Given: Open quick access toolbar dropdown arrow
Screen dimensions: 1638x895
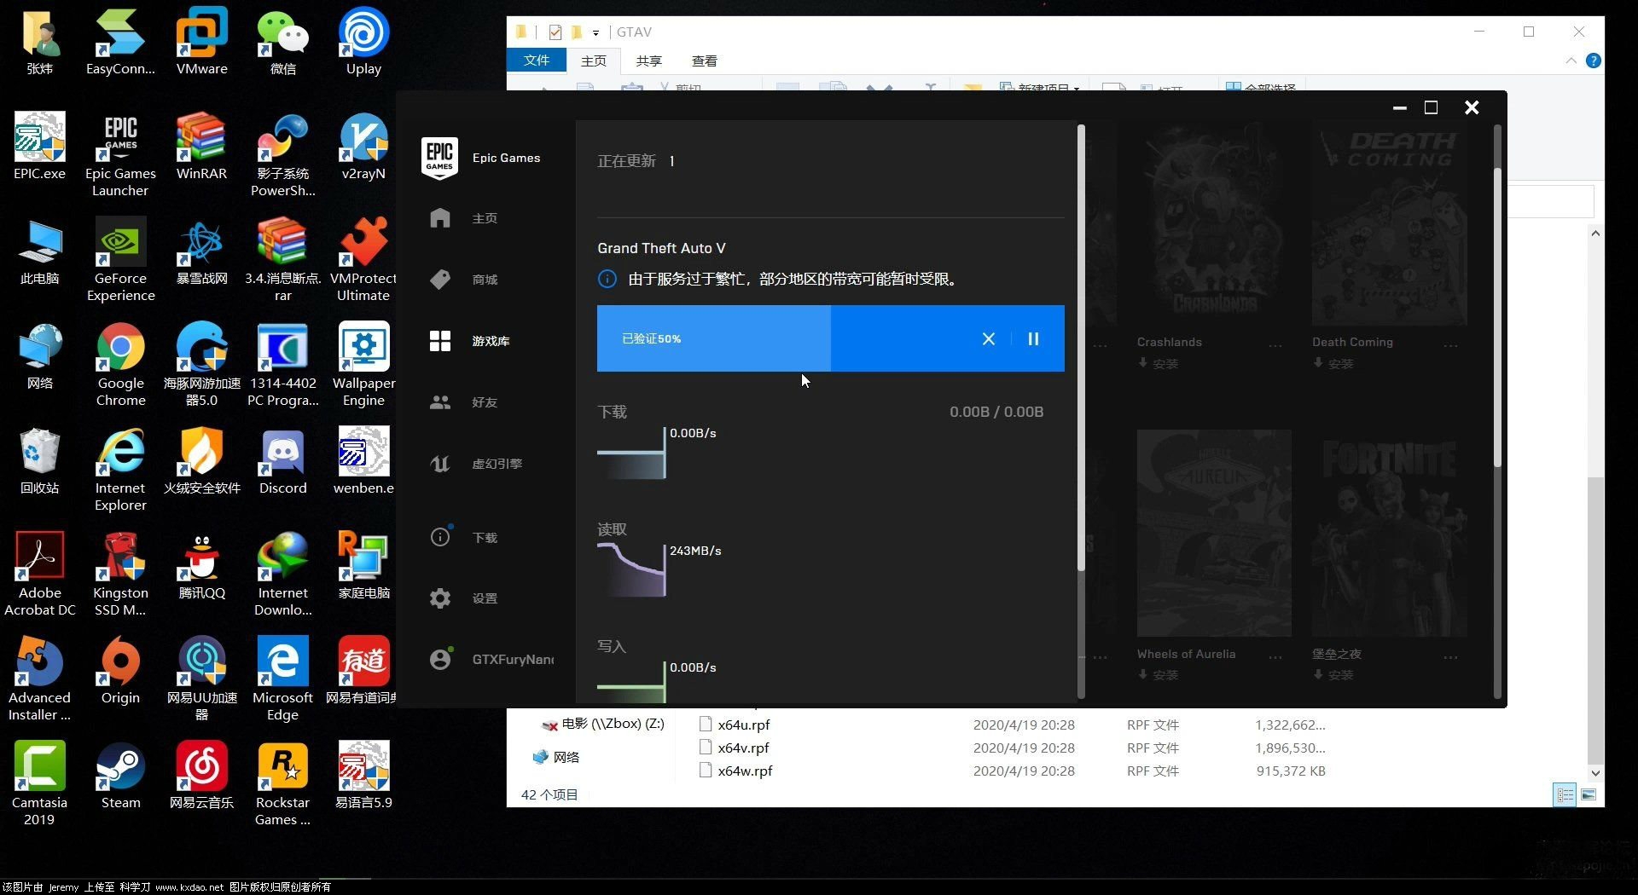Looking at the screenshot, I should tap(595, 32).
